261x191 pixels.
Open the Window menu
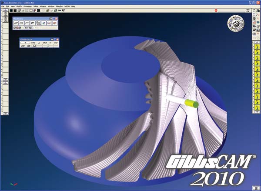(x=51, y=7)
